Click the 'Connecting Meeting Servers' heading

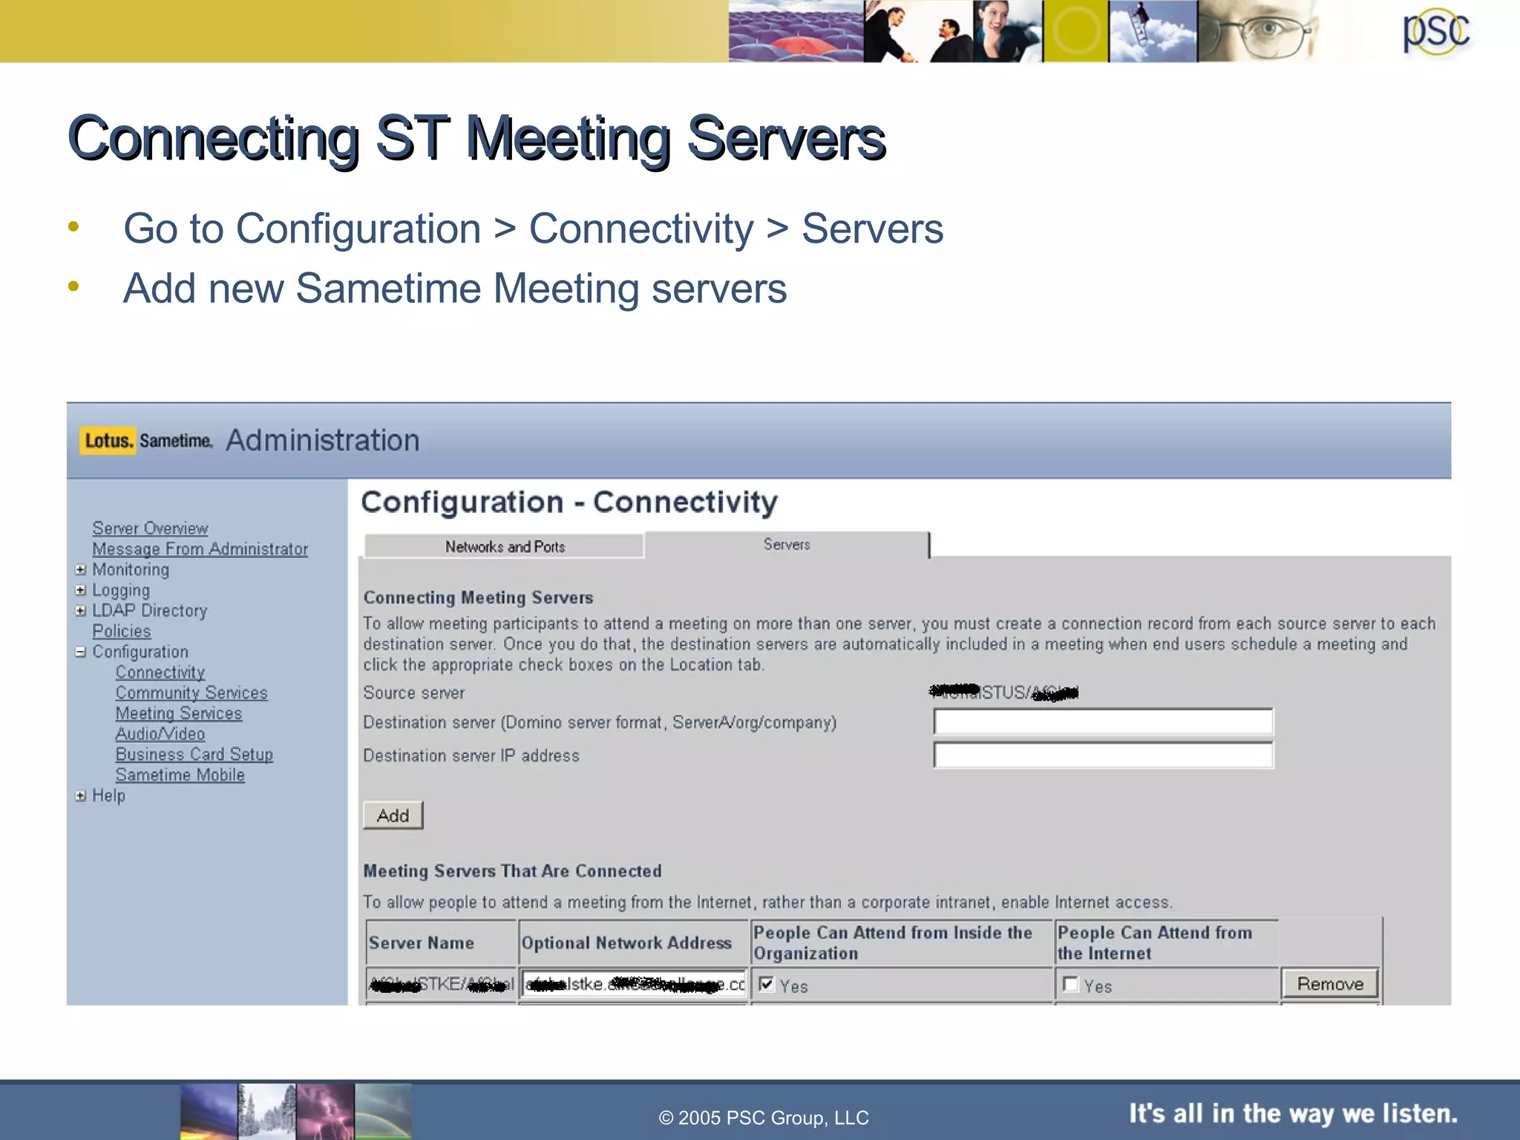coord(478,597)
